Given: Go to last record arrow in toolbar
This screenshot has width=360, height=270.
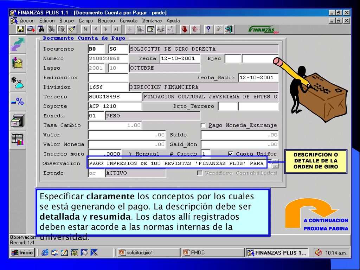Looking at the screenshot, I should (x=116, y=30).
